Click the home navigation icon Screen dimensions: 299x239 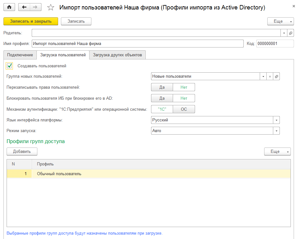click(9, 7)
